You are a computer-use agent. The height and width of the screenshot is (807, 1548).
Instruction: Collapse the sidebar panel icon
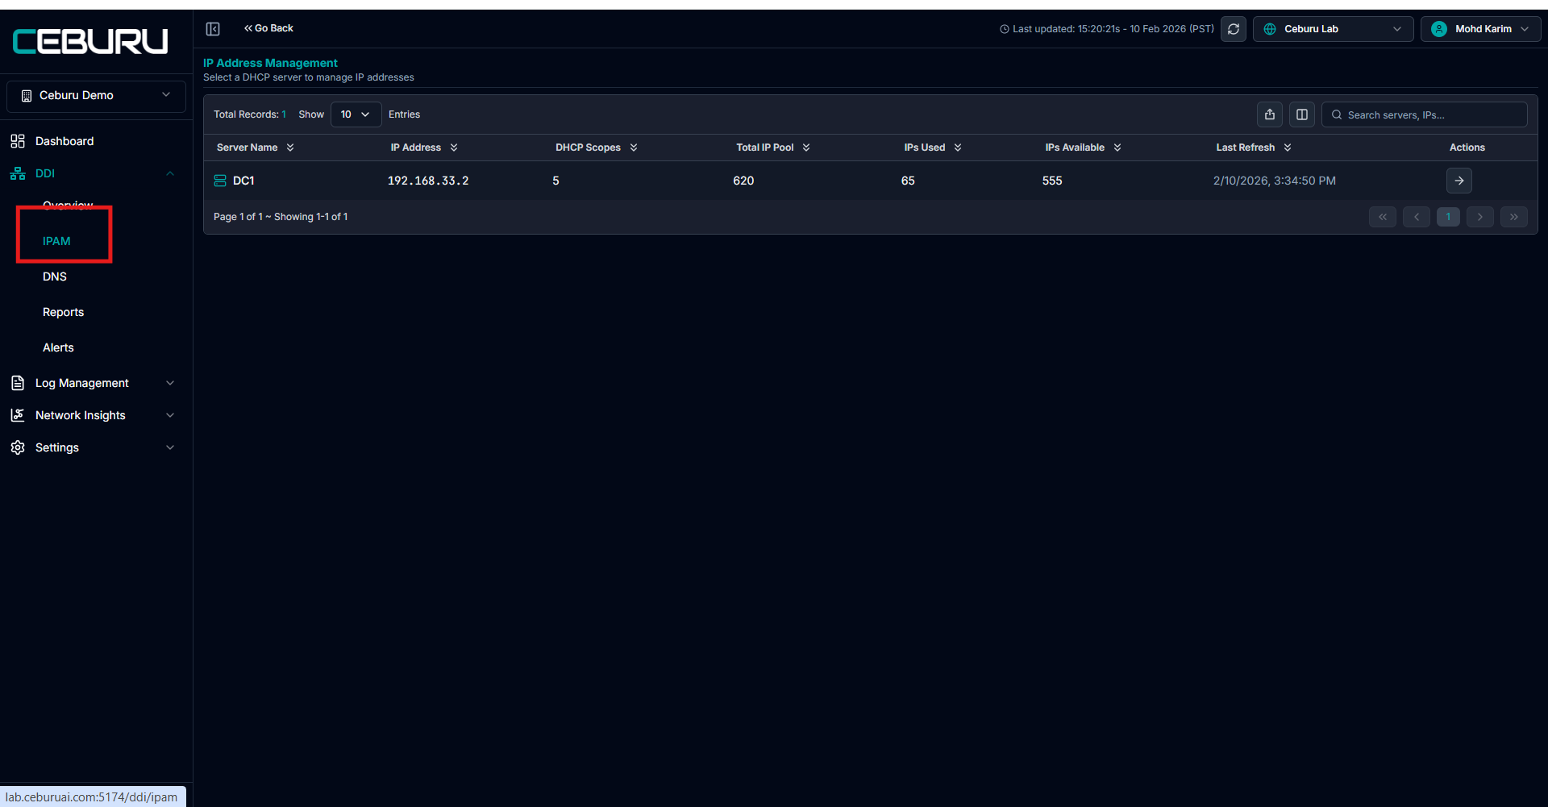[x=213, y=29]
